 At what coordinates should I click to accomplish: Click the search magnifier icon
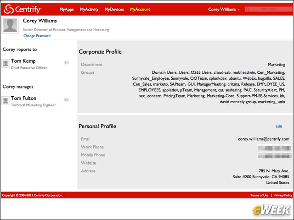pos(248,9)
